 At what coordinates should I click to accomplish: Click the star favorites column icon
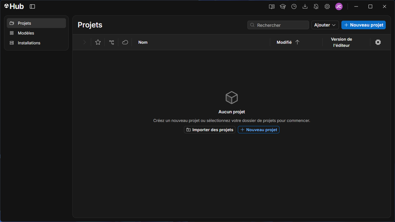98,42
